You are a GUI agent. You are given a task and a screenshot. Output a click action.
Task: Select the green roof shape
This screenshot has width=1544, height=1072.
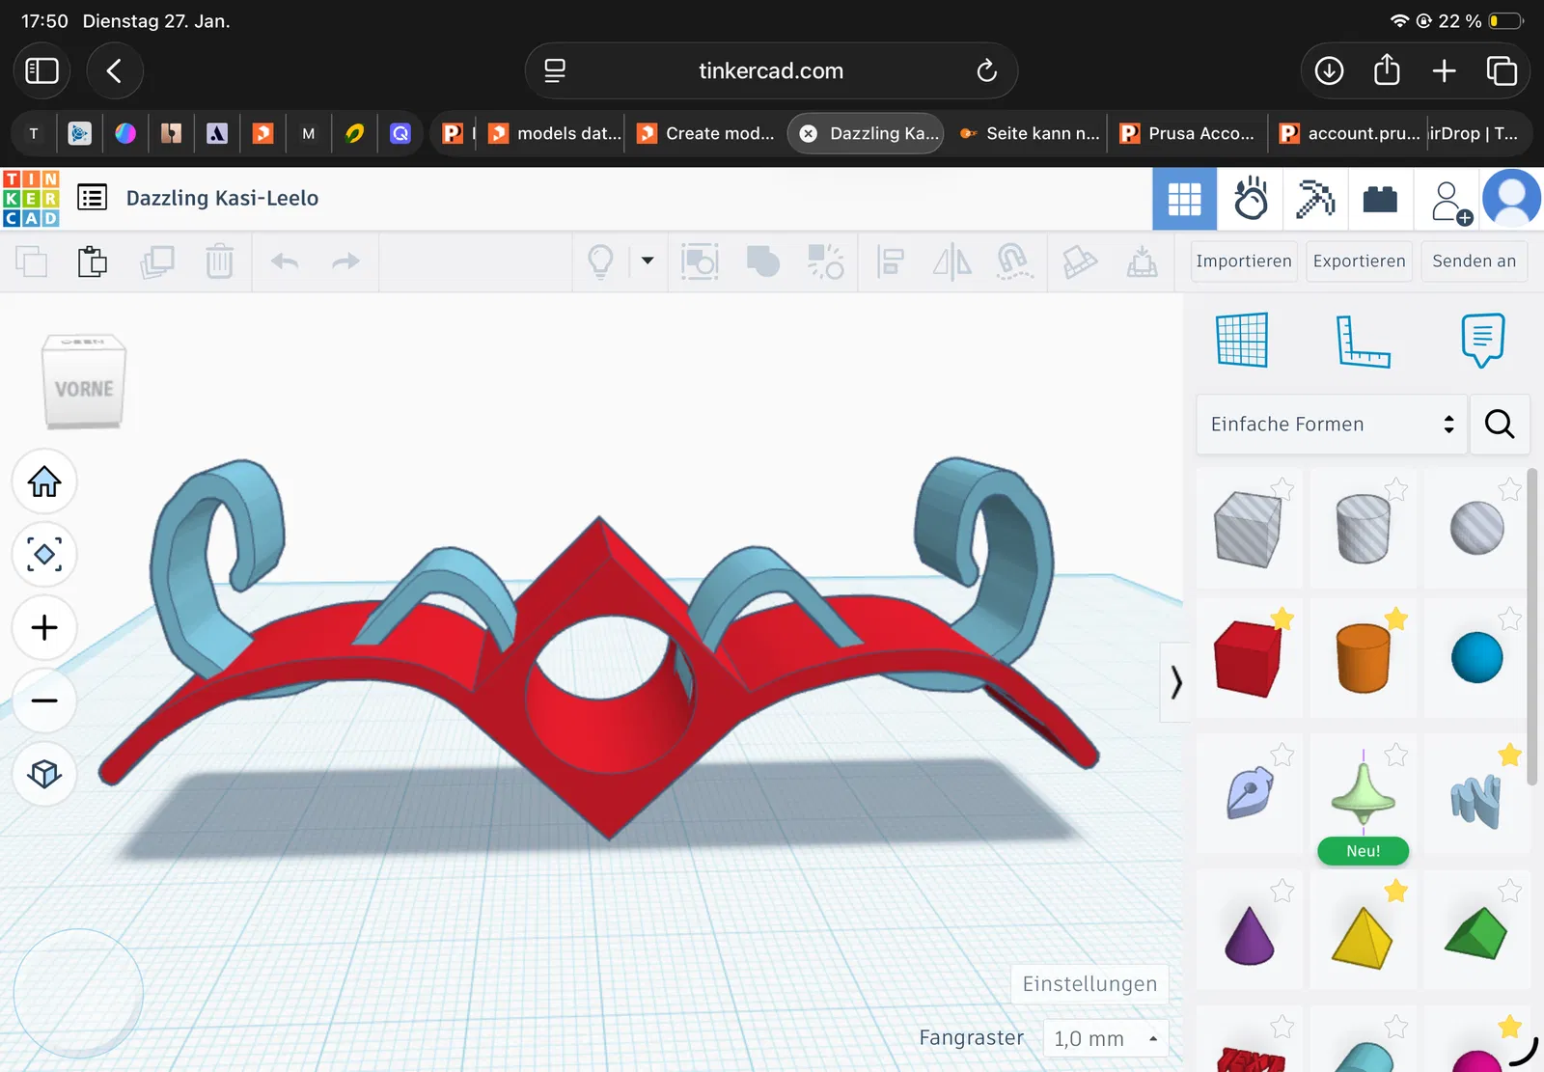1476,934
